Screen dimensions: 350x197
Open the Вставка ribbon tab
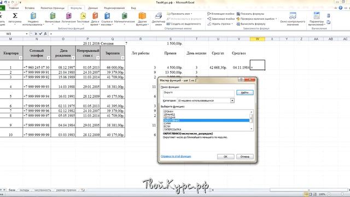click(30, 8)
